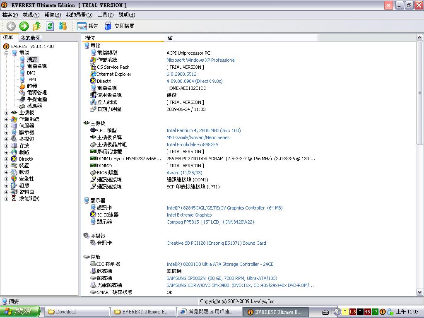Click the 立即購買 buy now button
This screenshot has height=318, width=424.
coord(119,26)
